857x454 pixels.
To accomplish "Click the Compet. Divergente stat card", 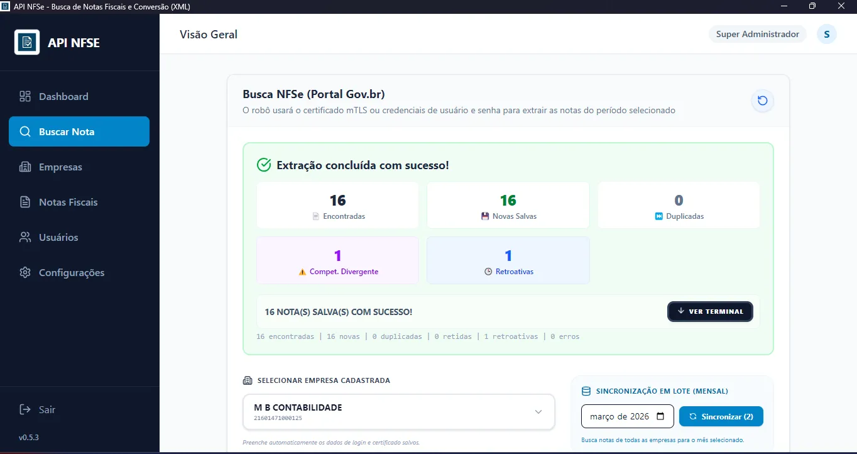I will (x=337, y=260).
